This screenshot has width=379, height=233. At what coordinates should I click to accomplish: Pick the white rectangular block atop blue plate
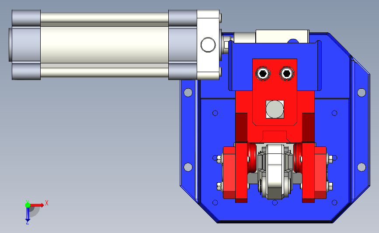click(x=282, y=36)
